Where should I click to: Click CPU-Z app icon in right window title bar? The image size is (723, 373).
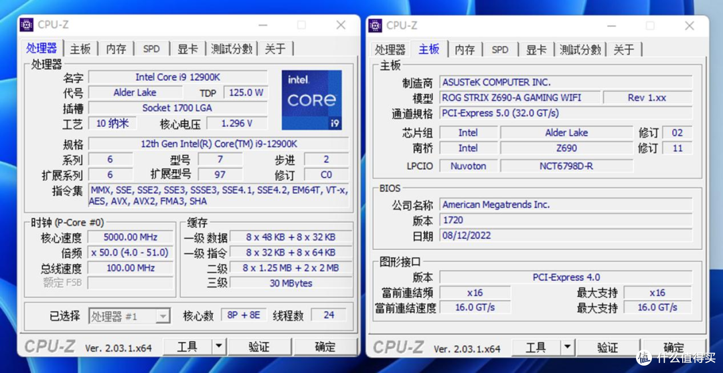click(375, 25)
